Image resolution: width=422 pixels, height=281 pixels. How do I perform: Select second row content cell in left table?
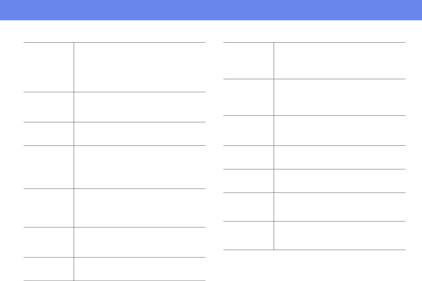(x=139, y=107)
